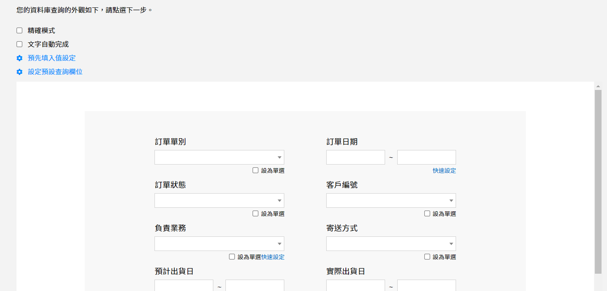Click the vertical scrollbar of preview panel

pos(598,181)
